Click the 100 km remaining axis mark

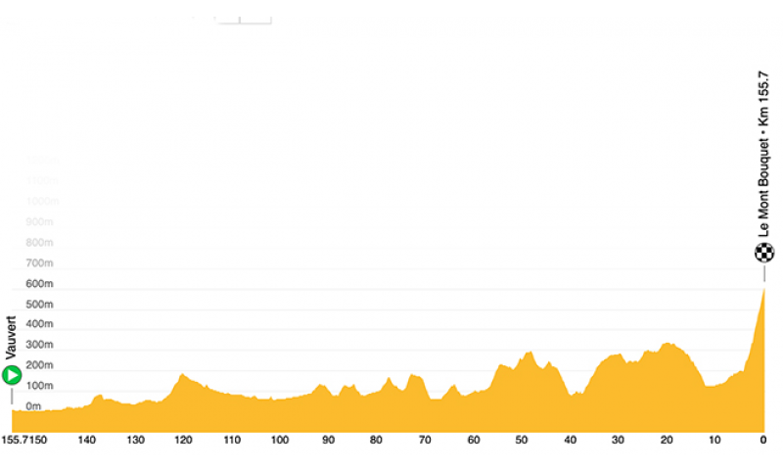280,440
